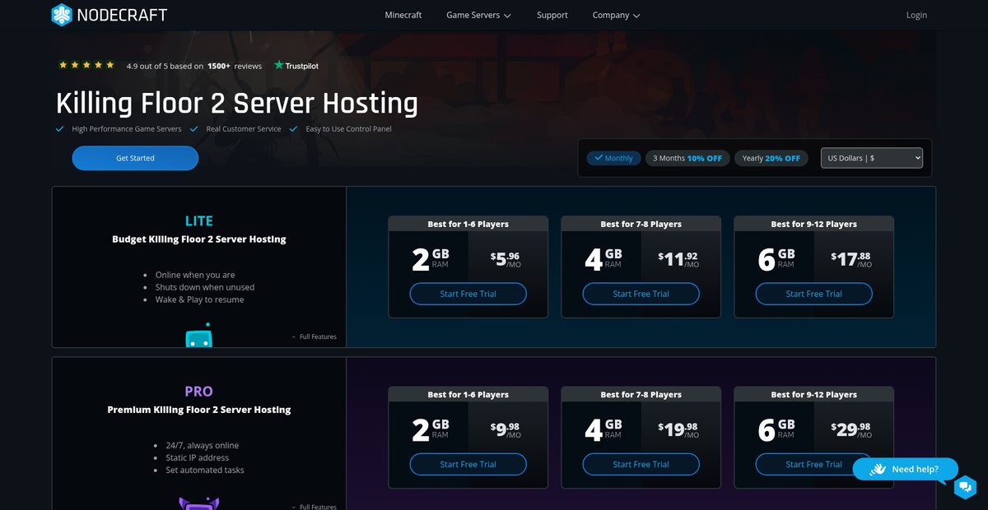
Task: Expand Full Features in PRO panel
Action: coord(314,507)
